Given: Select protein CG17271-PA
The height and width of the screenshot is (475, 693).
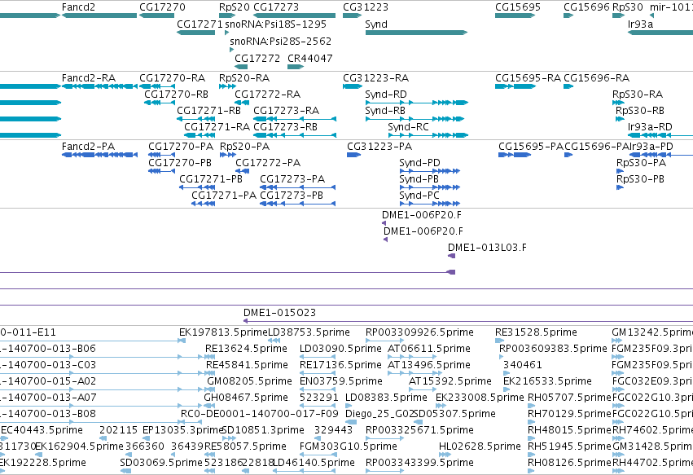Looking at the screenshot, I should click(x=204, y=204).
